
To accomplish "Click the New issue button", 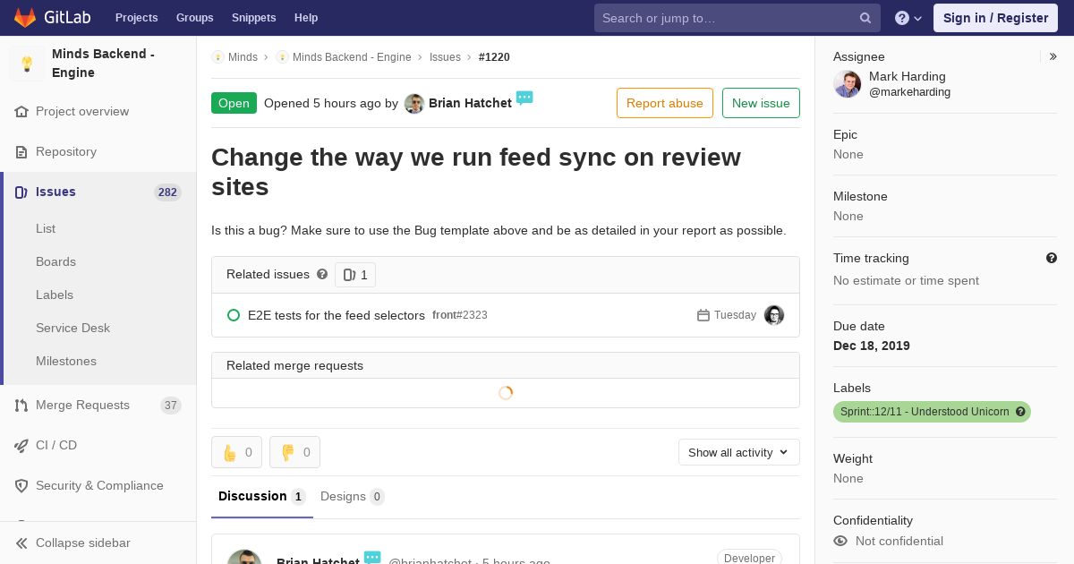I will tap(761, 103).
